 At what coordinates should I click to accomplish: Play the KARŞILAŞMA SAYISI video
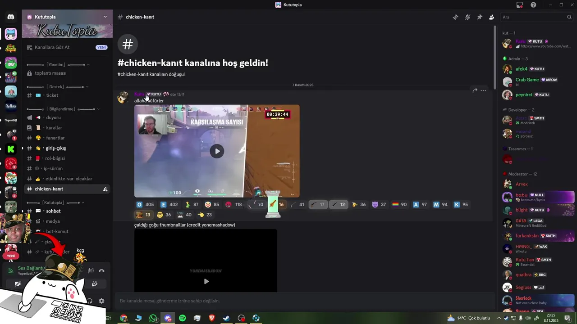pyautogui.click(x=217, y=151)
